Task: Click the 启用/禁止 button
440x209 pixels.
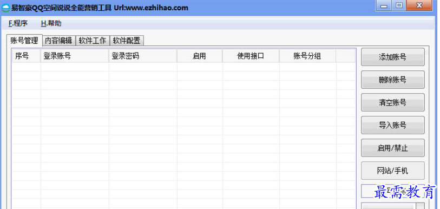Action: pyautogui.click(x=392, y=148)
